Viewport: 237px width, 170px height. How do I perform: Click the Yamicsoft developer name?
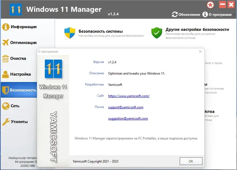pyautogui.click(x=115, y=85)
